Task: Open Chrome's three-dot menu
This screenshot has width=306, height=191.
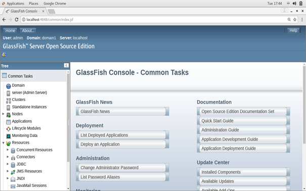Action: click(x=302, y=20)
